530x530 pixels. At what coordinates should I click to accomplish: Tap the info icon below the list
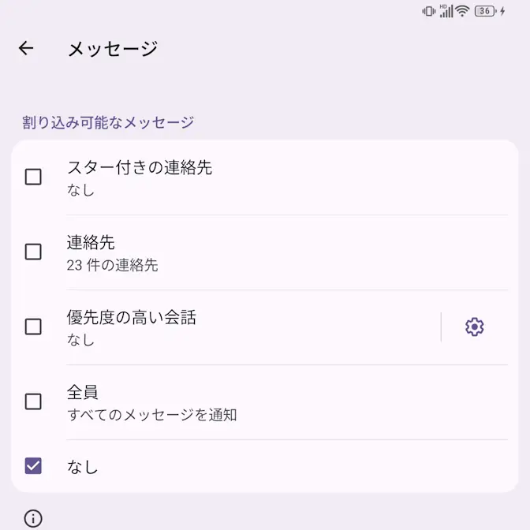(x=33, y=518)
